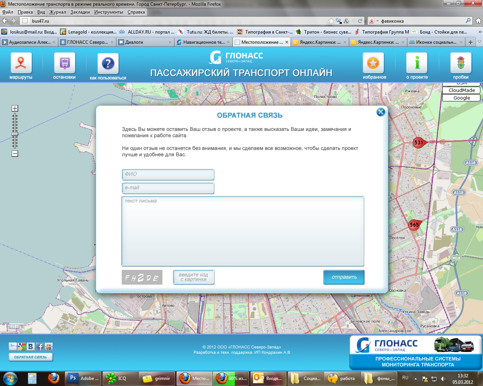Click the Обратная связь footer button
483x386 pixels.
(x=31, y=357)
